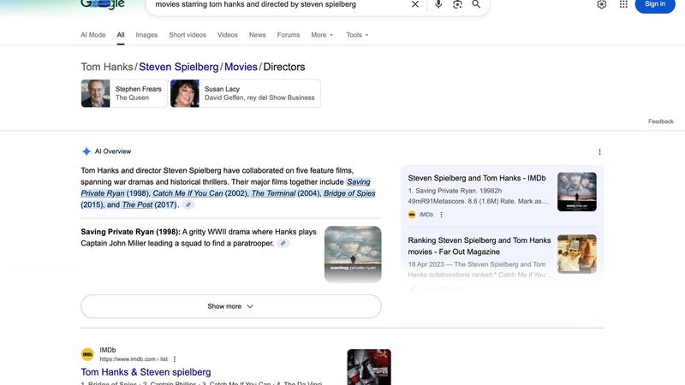The height and width of the screenshot is (385, 685).
Task: Open Saving Private Ryan poster thumbnail
Action: click(353, 254)
